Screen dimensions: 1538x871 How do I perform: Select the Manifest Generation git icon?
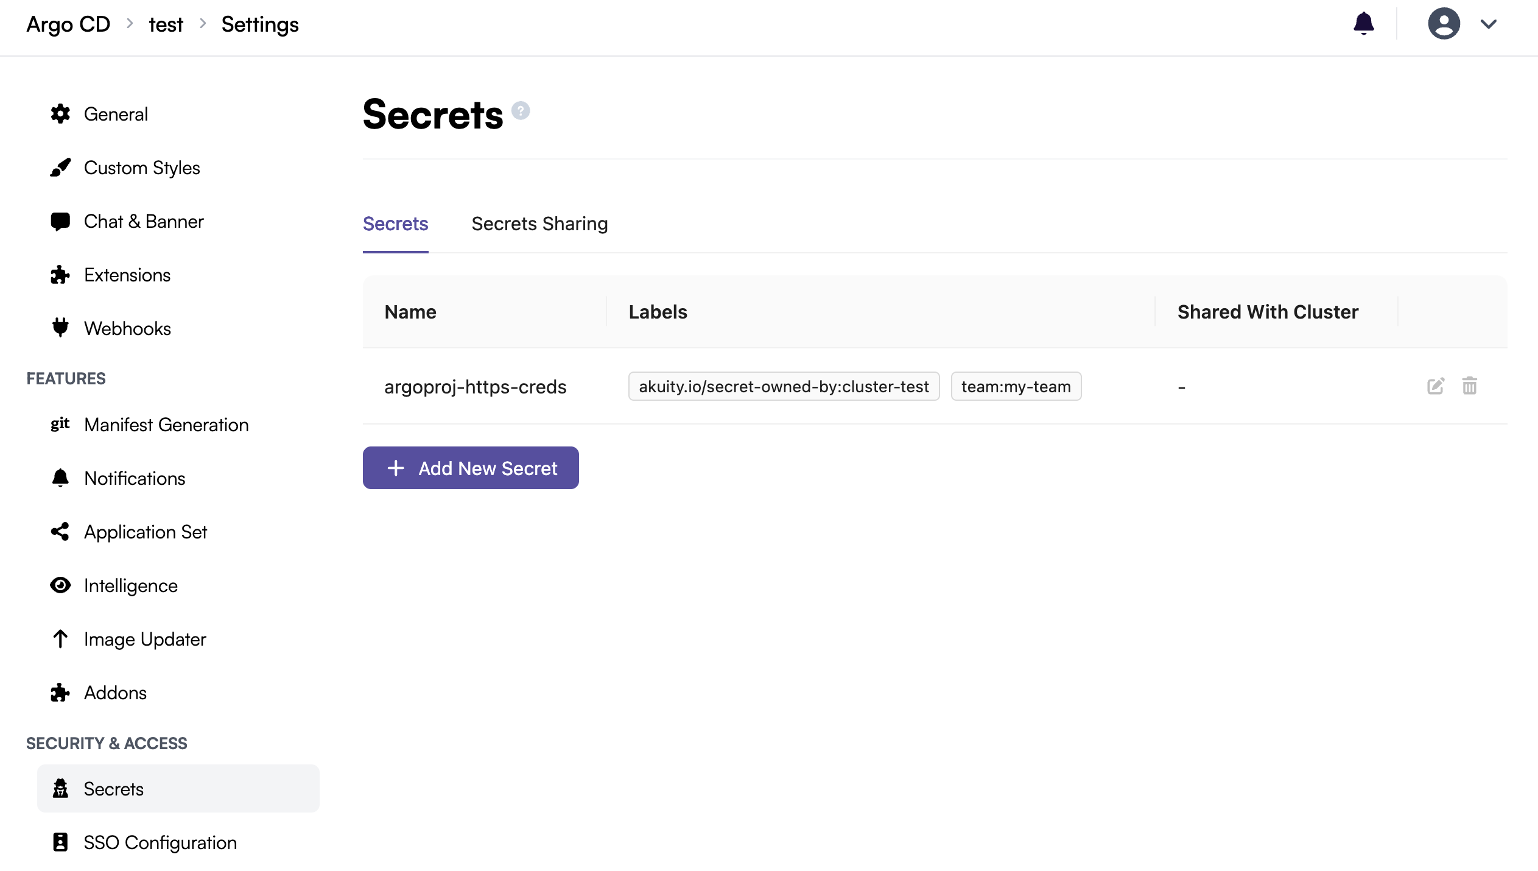(60, 425)
